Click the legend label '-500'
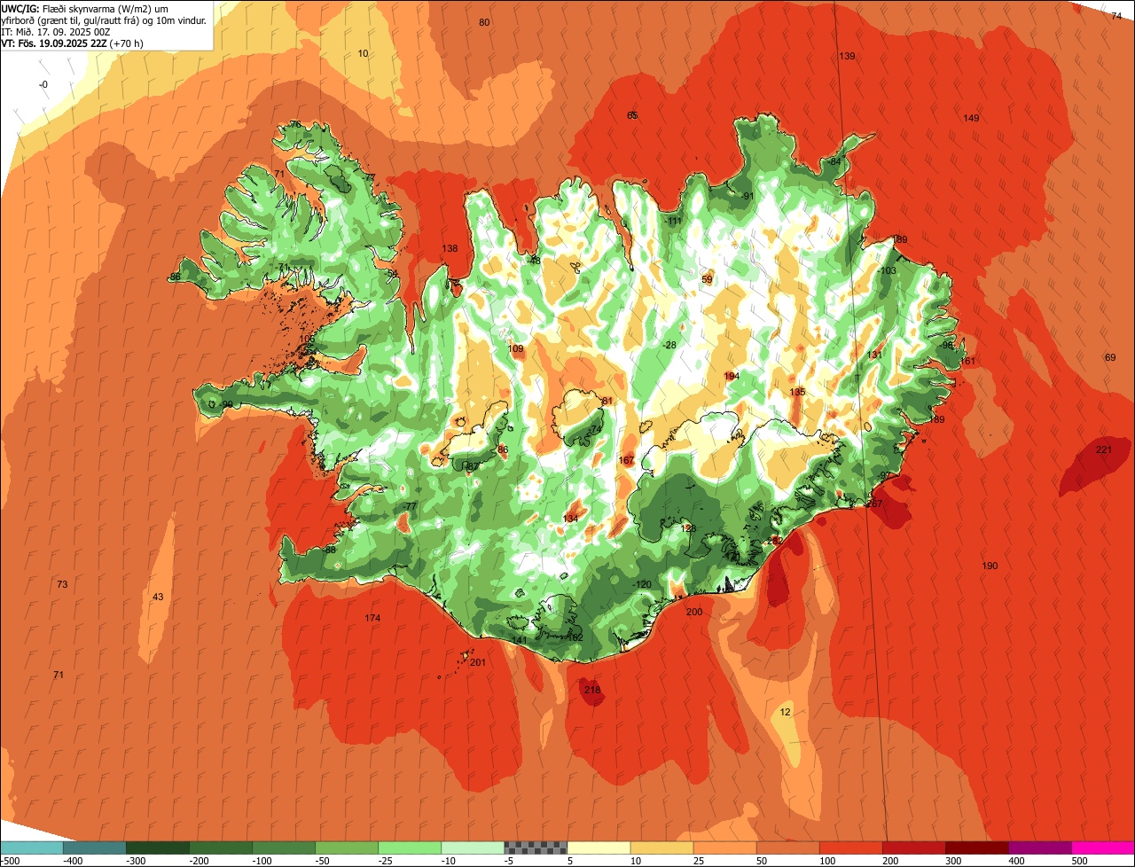This screenshot has height=867, width=1135. (9, 861)
